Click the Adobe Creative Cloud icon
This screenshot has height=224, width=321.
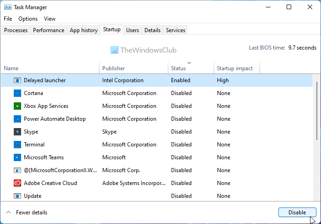[x=17, y=183]
